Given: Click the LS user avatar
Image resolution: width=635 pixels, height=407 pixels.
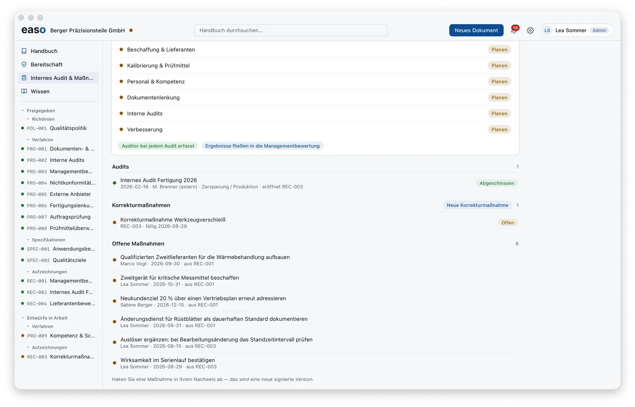Looking at the screenshot, I should pos(547,31).
